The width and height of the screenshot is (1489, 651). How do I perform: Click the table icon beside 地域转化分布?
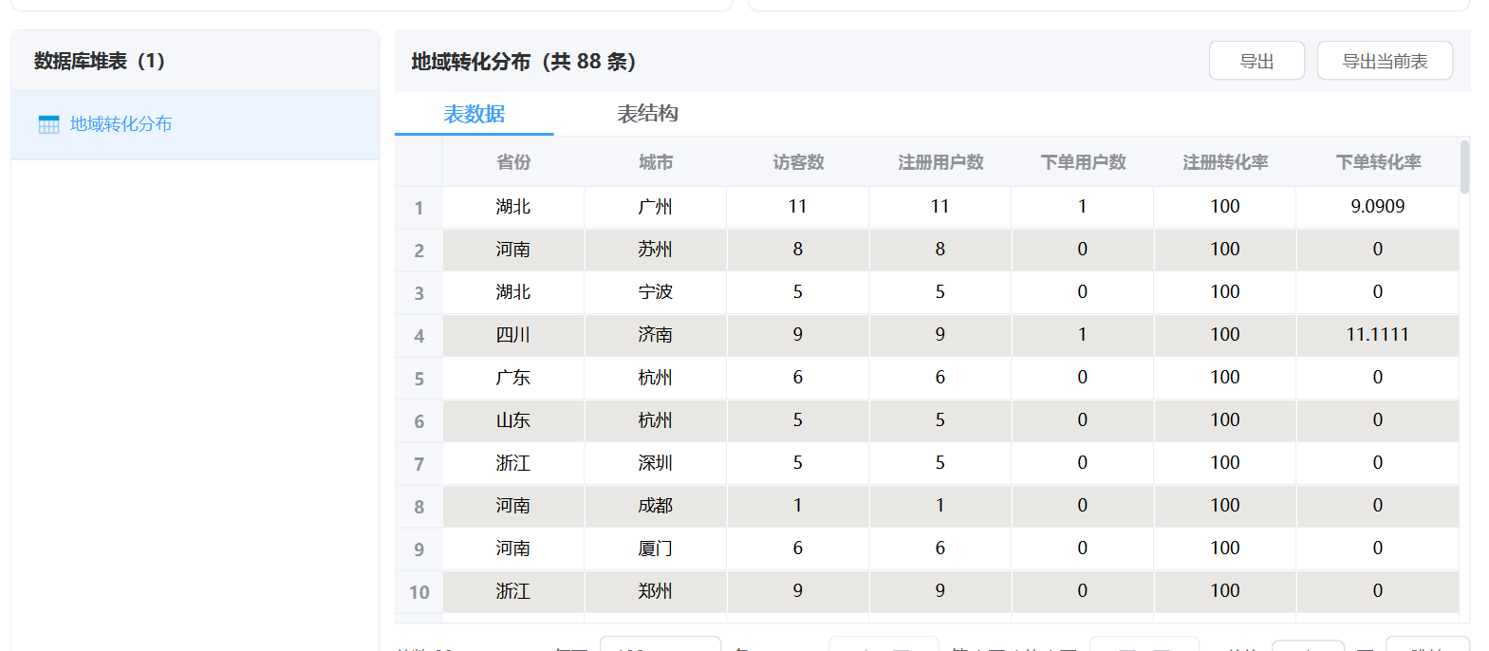click(x=48, y=124)
